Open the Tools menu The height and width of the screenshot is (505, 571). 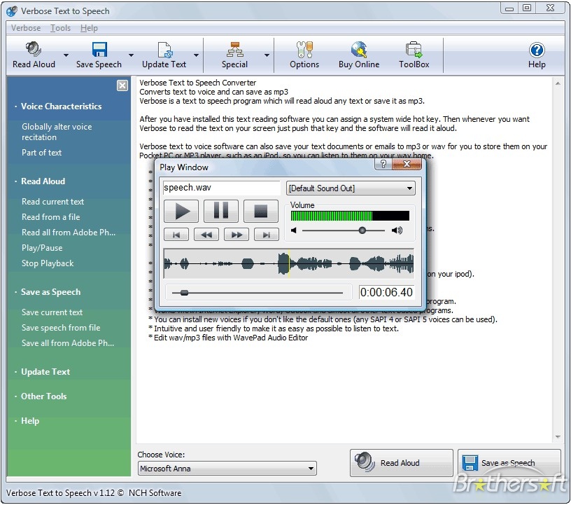point(60,28)
